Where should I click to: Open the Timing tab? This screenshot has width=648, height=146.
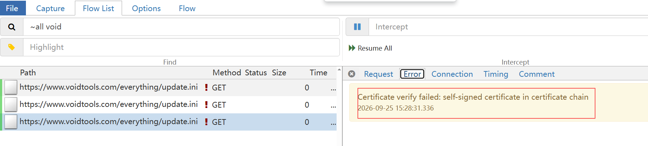[496, 74]
